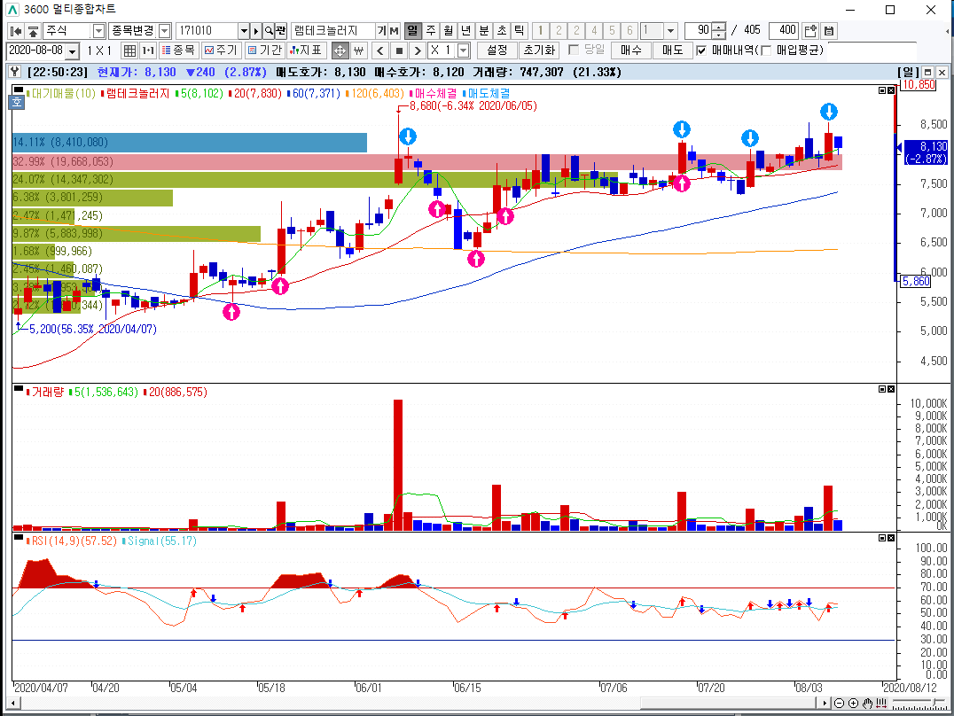Click the 1:1 chart layout icon
954x716 pixels.
pos(148,51)
